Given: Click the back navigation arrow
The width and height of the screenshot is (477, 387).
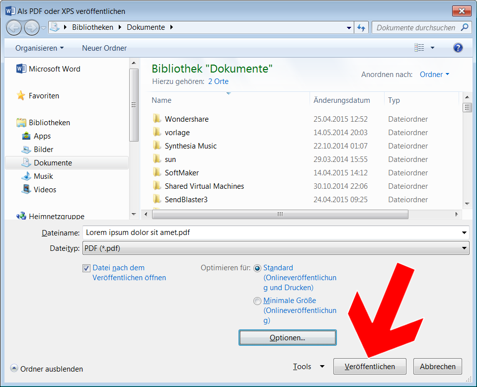Looking at the screenshot, I should tap(14, 27).
